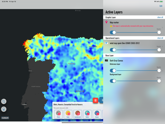The width and height of the screenshot is (165, 124).
Task: Click the yellow warning triangle icon
Action: (111, 26)
